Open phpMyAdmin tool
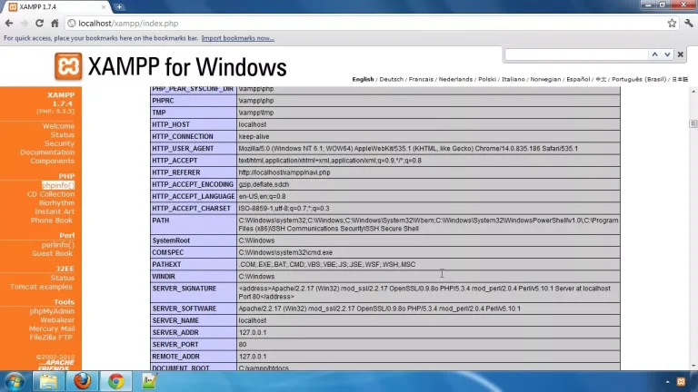This screenshot has height=392, width=698. (52, 311)
